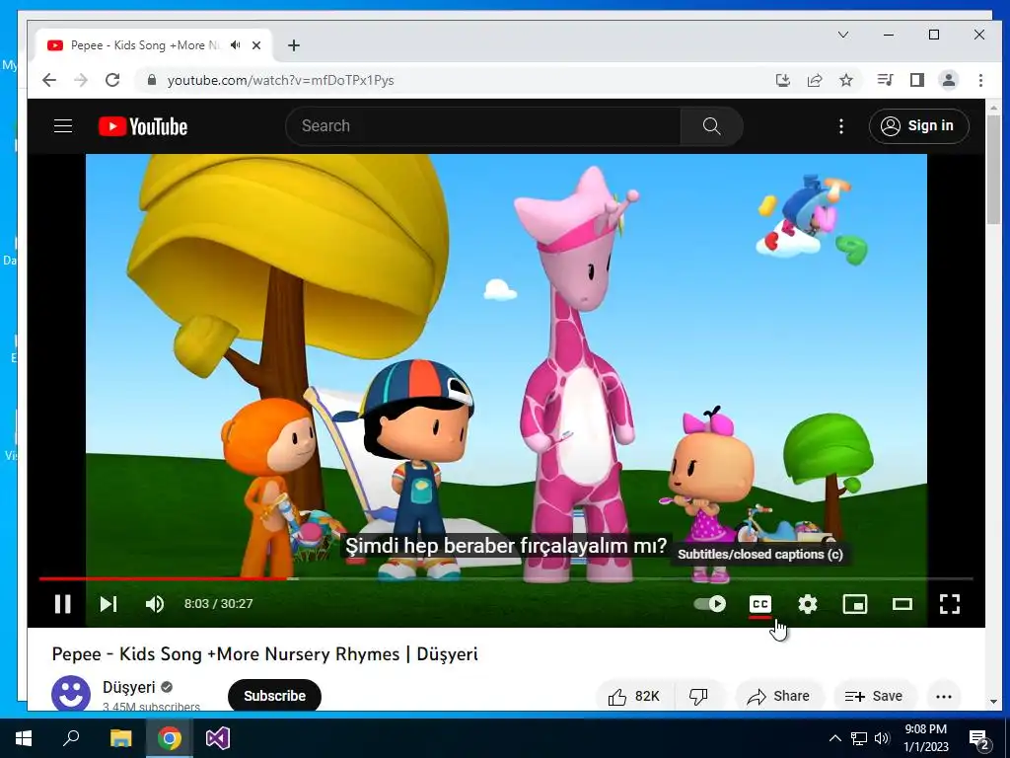
Task: Click the address bar URL
Action: [x=281, y=80]
